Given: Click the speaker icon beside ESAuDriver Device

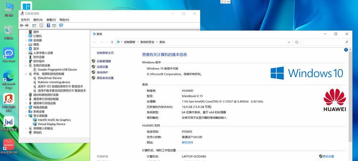Looking at the screenshot, I should (35, 78).
